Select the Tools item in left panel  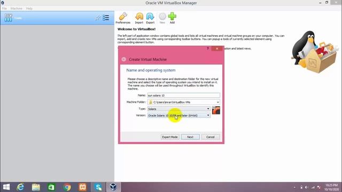coord(57,18)
